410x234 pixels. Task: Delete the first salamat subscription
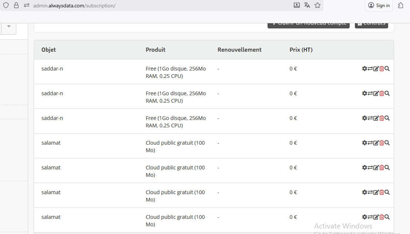(382, 143)
